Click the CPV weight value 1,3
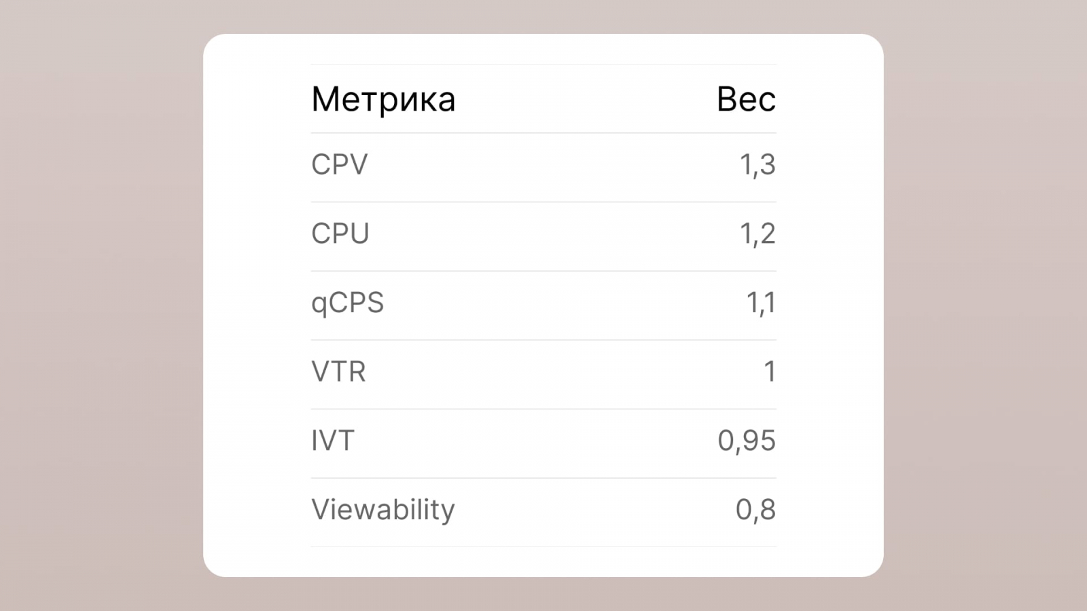 click(x=757, y=164)
